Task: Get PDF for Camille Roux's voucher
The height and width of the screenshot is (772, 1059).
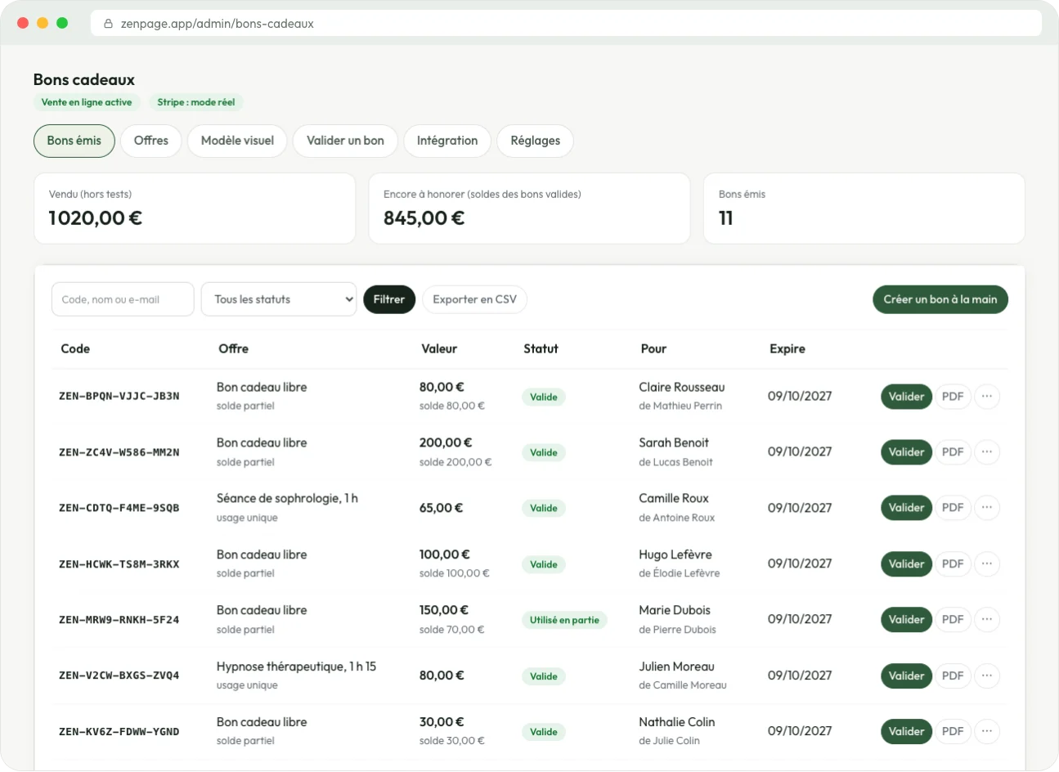Action: 953,508
